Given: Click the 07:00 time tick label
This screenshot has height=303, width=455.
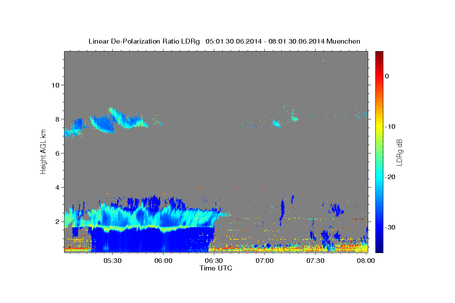Looking at the screenshot, I should (x=265, y=261).
